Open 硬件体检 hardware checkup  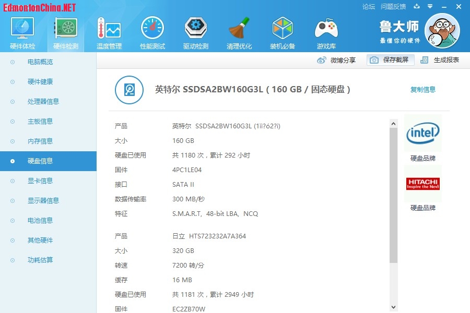coord(22,33)
